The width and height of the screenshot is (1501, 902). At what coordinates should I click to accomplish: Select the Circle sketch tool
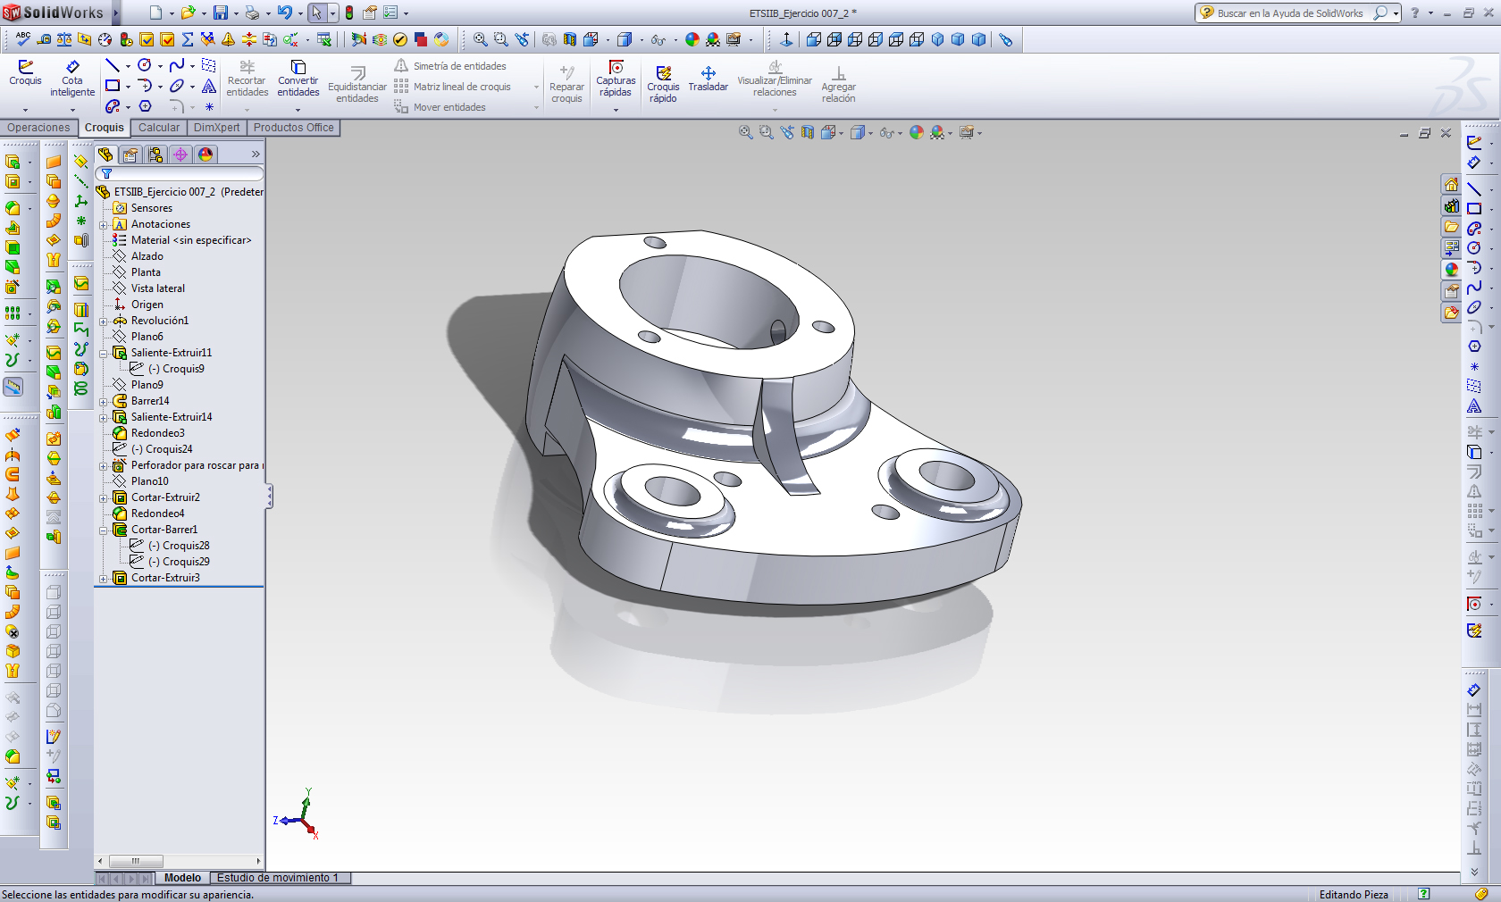[x=144, y=65]
